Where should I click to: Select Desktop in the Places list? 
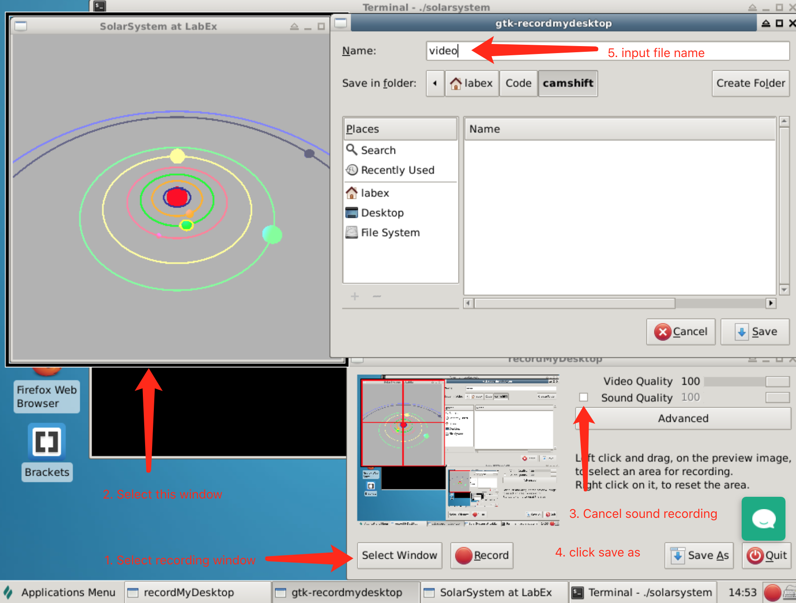pos(382,213)
